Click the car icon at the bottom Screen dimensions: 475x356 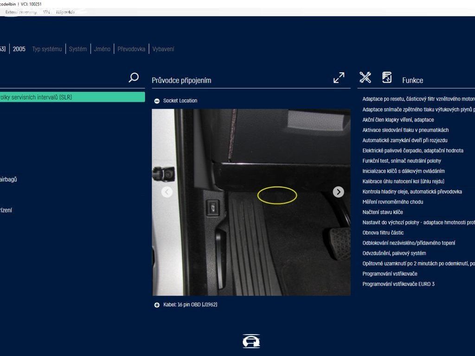click(x=251, y=341)
